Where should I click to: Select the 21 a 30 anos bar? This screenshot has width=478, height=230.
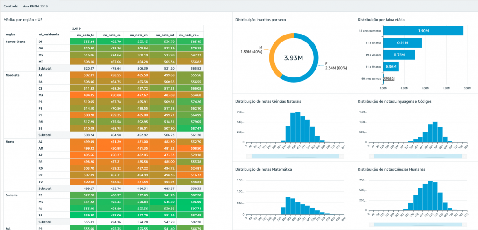(x=402, y=43)
